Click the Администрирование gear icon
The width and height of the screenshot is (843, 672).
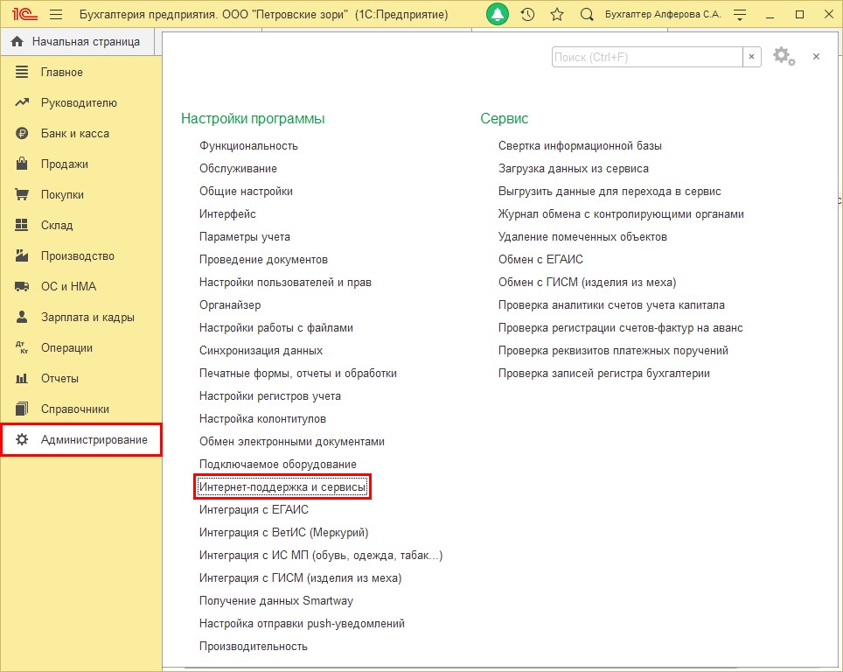pos(22,439)
